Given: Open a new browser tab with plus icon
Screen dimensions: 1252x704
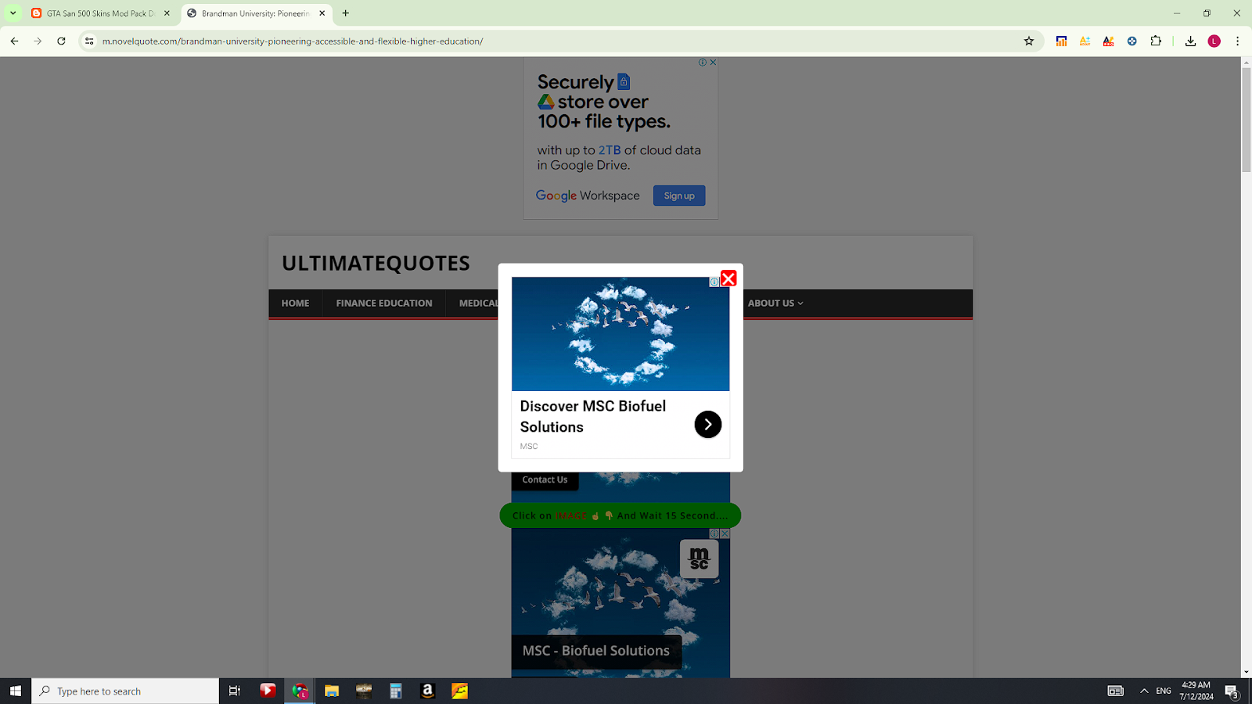Looking at the screenshot, I should click(x=346, y=13).
